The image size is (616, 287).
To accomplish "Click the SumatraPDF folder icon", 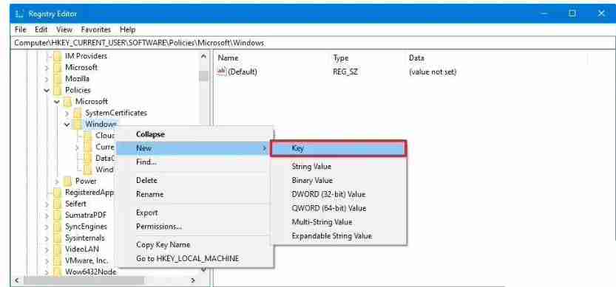I will [x=58, y=215].
